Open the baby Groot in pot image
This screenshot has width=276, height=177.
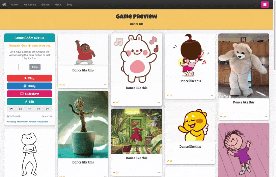pyautogui.click(x=83, y=125)
